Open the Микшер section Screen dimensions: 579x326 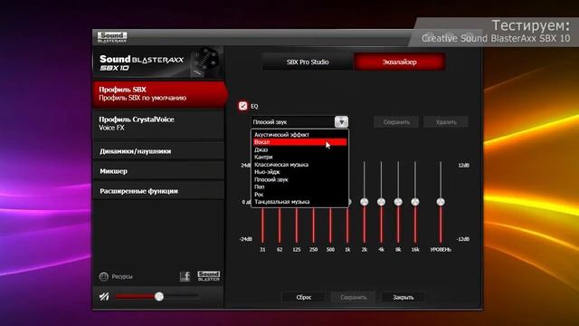[158, 171]
